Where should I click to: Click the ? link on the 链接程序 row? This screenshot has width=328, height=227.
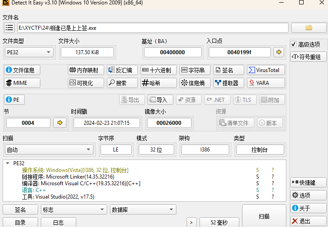click(273, 177)
